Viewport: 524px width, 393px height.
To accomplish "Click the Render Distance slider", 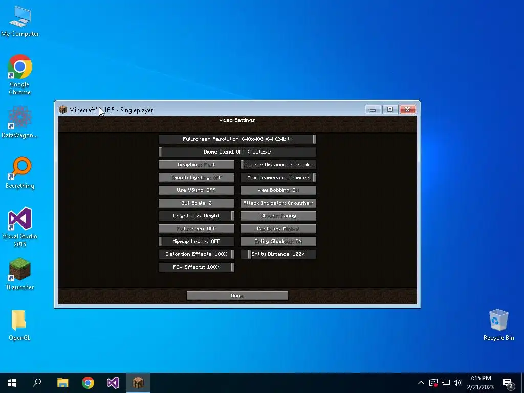I will [x=278, y=164].
